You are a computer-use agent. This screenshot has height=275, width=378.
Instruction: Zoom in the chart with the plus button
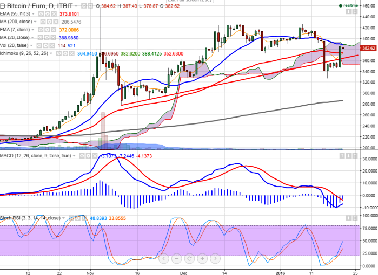pos(202,259)
